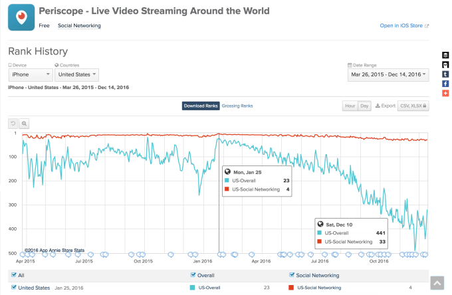Click the external link icon after Open in iOS Store

427,26
